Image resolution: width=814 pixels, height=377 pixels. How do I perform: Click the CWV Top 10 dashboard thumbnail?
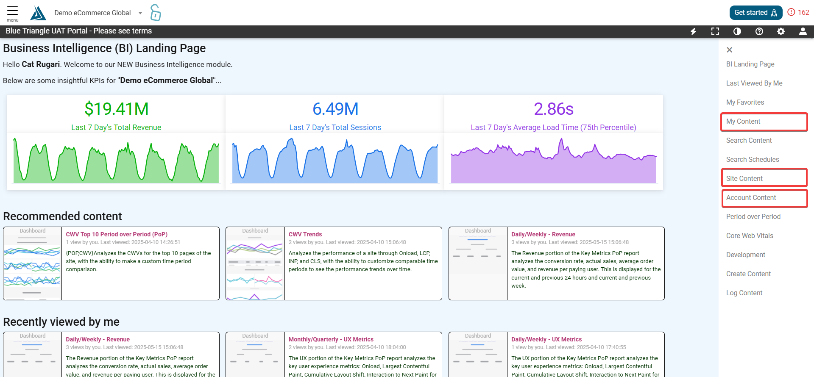(x=33, y=263)
